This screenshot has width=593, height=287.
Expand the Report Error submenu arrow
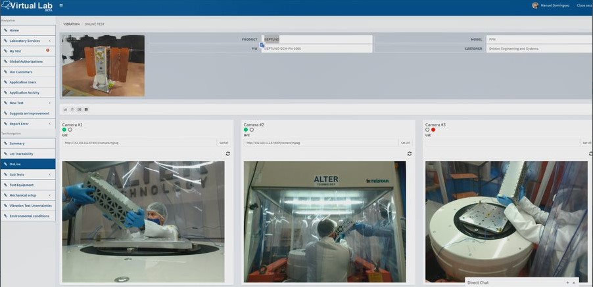point(49,124)
